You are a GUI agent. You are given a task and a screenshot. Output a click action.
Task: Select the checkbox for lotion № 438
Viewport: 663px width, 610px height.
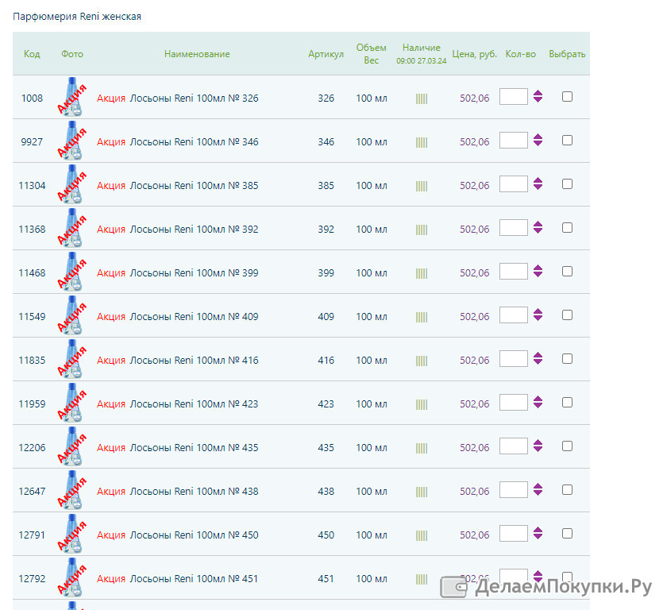point(567,490)
